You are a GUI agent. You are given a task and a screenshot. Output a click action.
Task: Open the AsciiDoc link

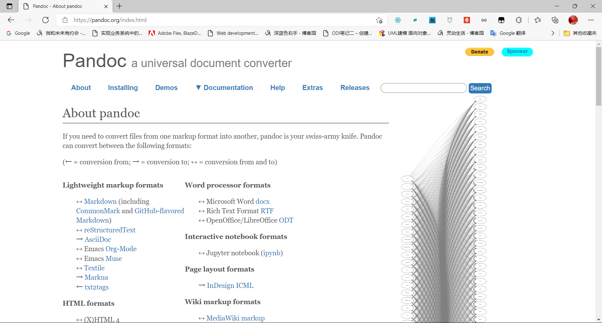(x=98, y=240)
